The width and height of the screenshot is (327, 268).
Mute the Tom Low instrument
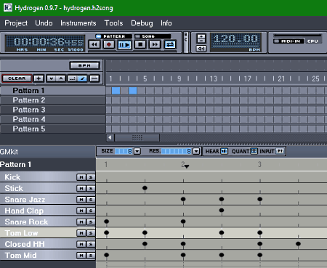tap(81, 233)
